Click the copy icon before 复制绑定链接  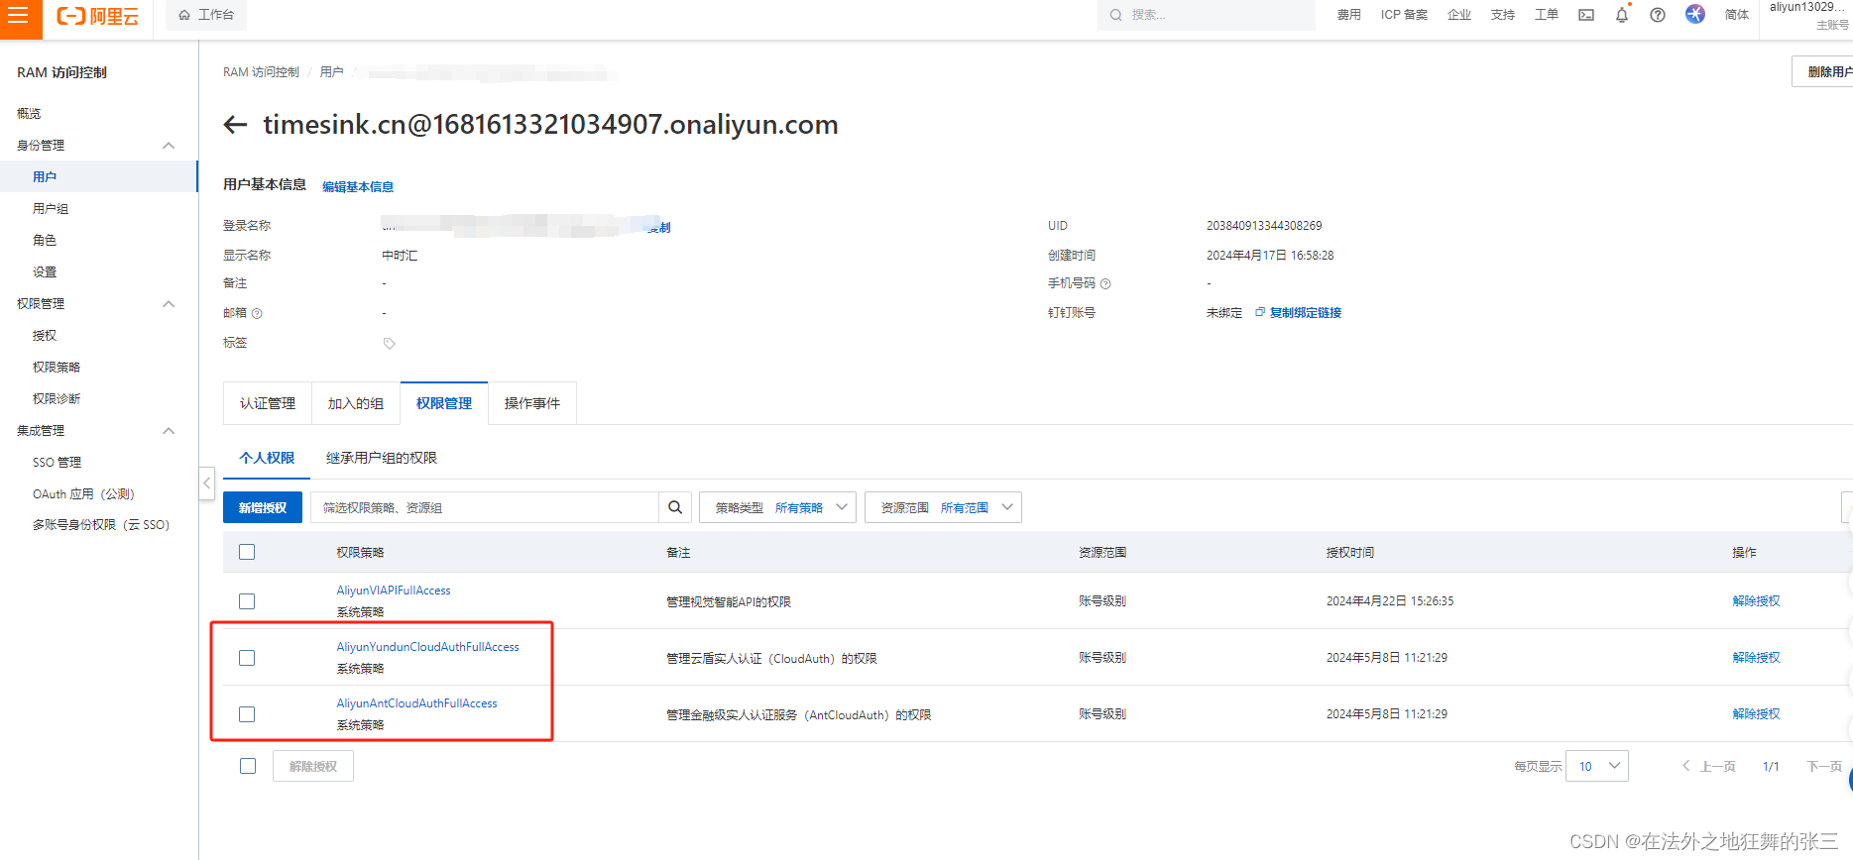1260,312
